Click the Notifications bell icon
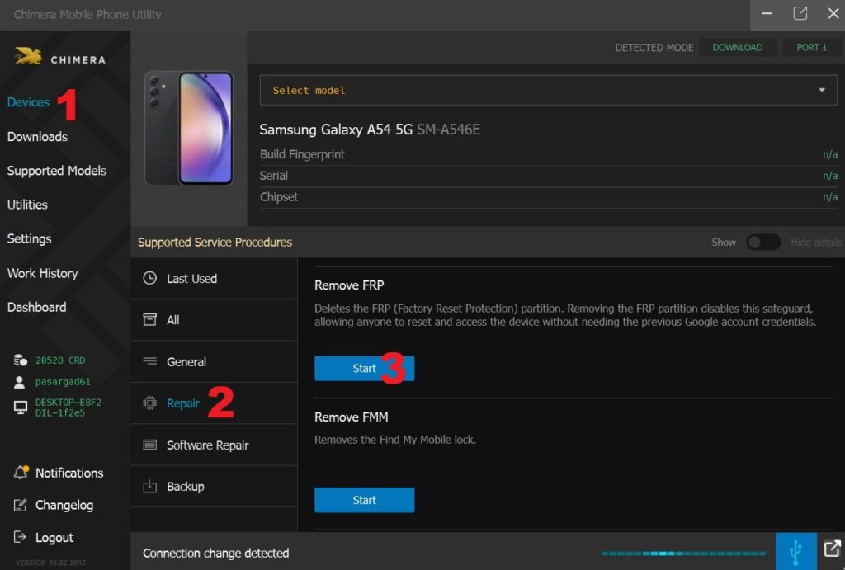The image size is (845, 570). (21, 473)
